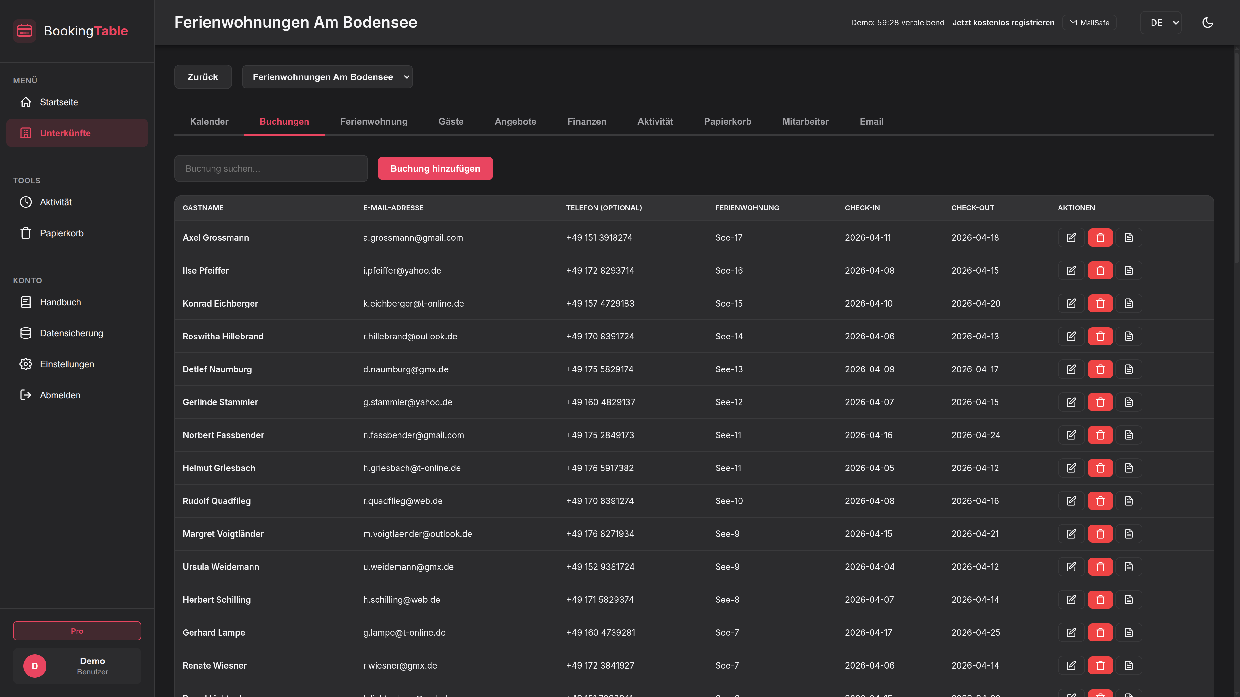
Task: Click the Demo user avatar
Action: [x=35, y=666]
